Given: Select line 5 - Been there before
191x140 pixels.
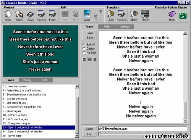Looking at the screenshot, I should point(39,95).
